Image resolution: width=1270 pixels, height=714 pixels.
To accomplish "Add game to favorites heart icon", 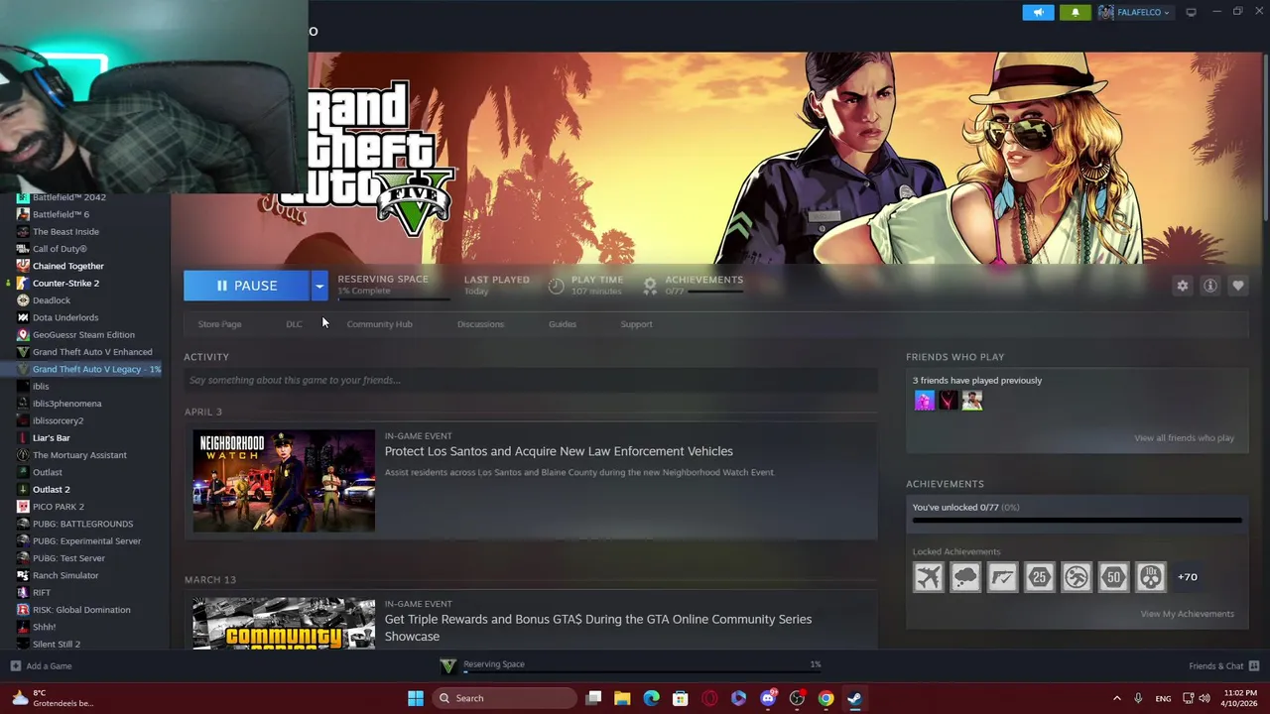I will coord(1238,286).
